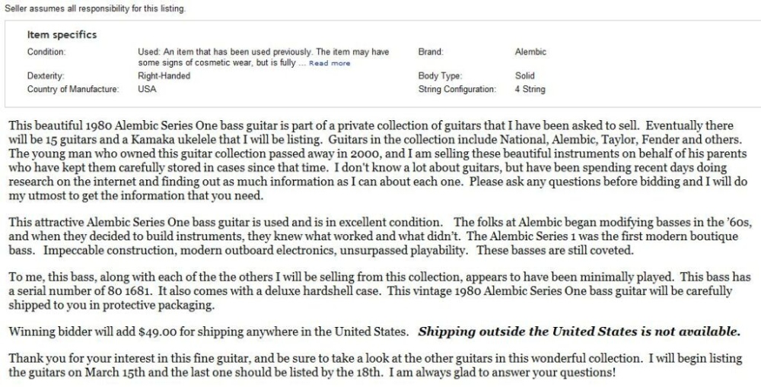Select the Condition label
This screenshot has width=761, height=387.
(x=46, y=52)
